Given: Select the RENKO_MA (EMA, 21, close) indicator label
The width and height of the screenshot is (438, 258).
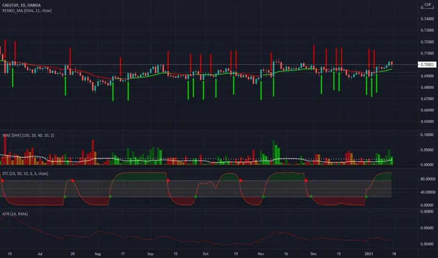Looking at the screenshot, I should point(27,11).
